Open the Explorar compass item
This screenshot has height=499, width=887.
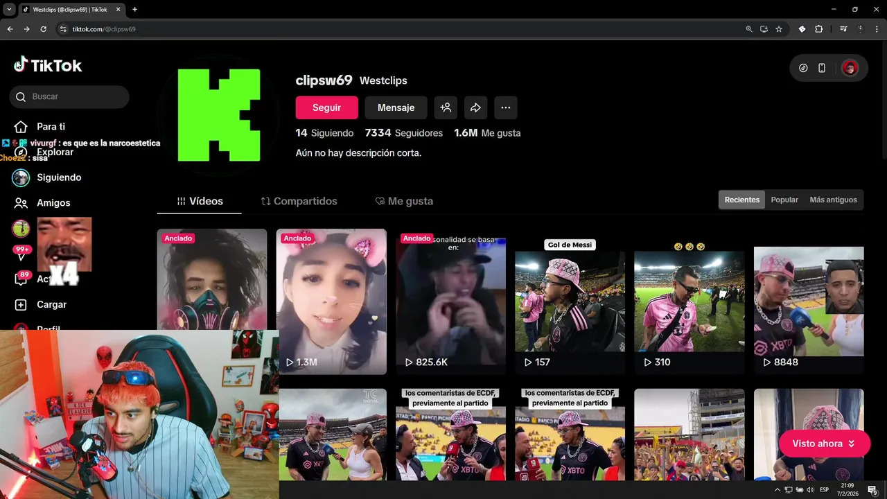(43, 152)
